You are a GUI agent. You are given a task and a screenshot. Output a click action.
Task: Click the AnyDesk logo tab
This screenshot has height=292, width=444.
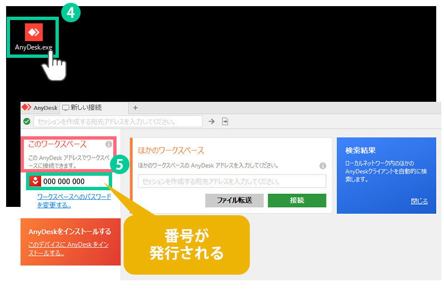pyautogui.click(x=39, y=108)
